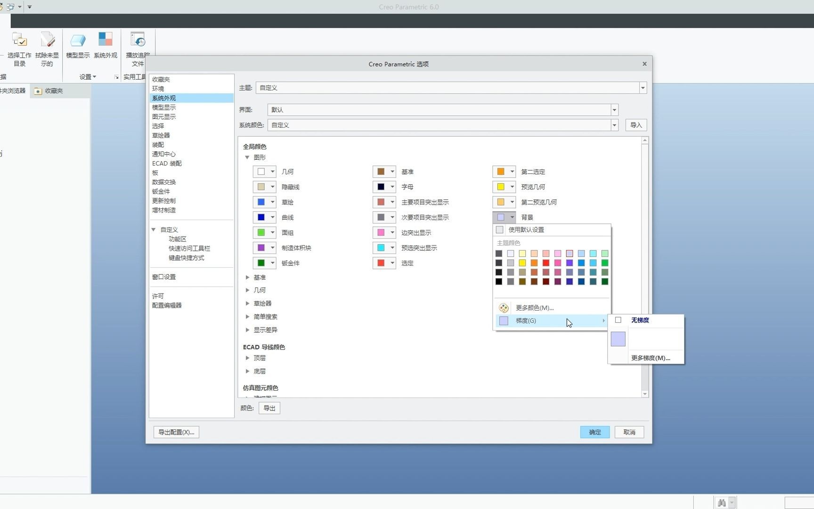Click the 预览几何 yellow swatch

coord(501,187)
